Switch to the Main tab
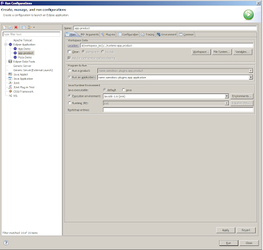This screenshot has width=263, height=250. [70, 34]
